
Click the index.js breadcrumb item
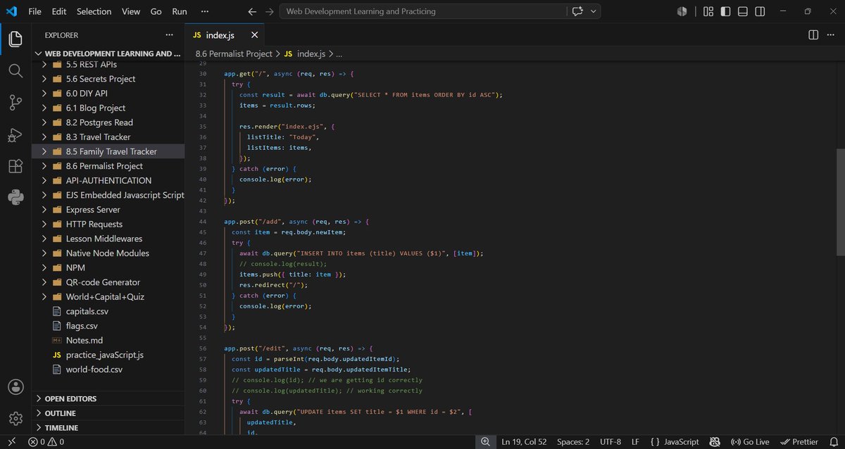[305, 53]
